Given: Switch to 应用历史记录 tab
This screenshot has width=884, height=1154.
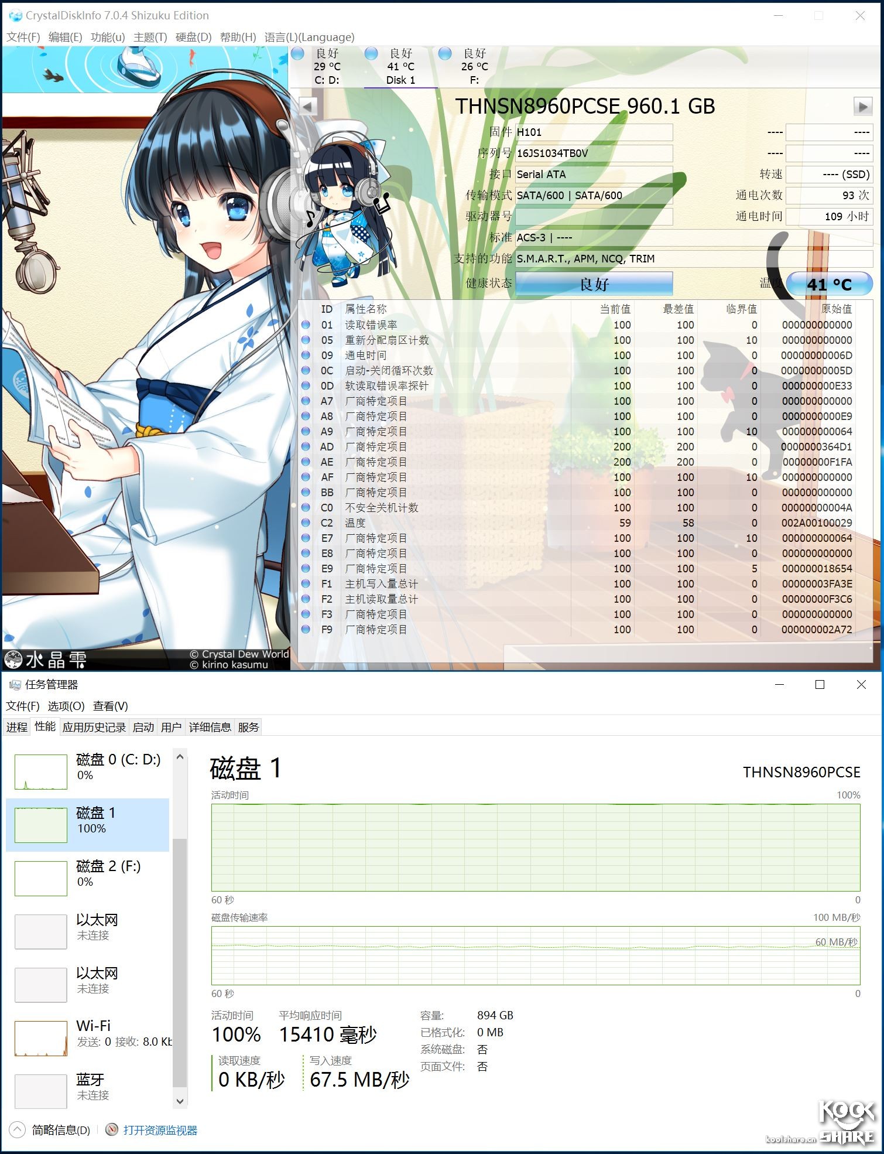Looking at the screenshot, I should pyautogui.click(x=94, y=727).
